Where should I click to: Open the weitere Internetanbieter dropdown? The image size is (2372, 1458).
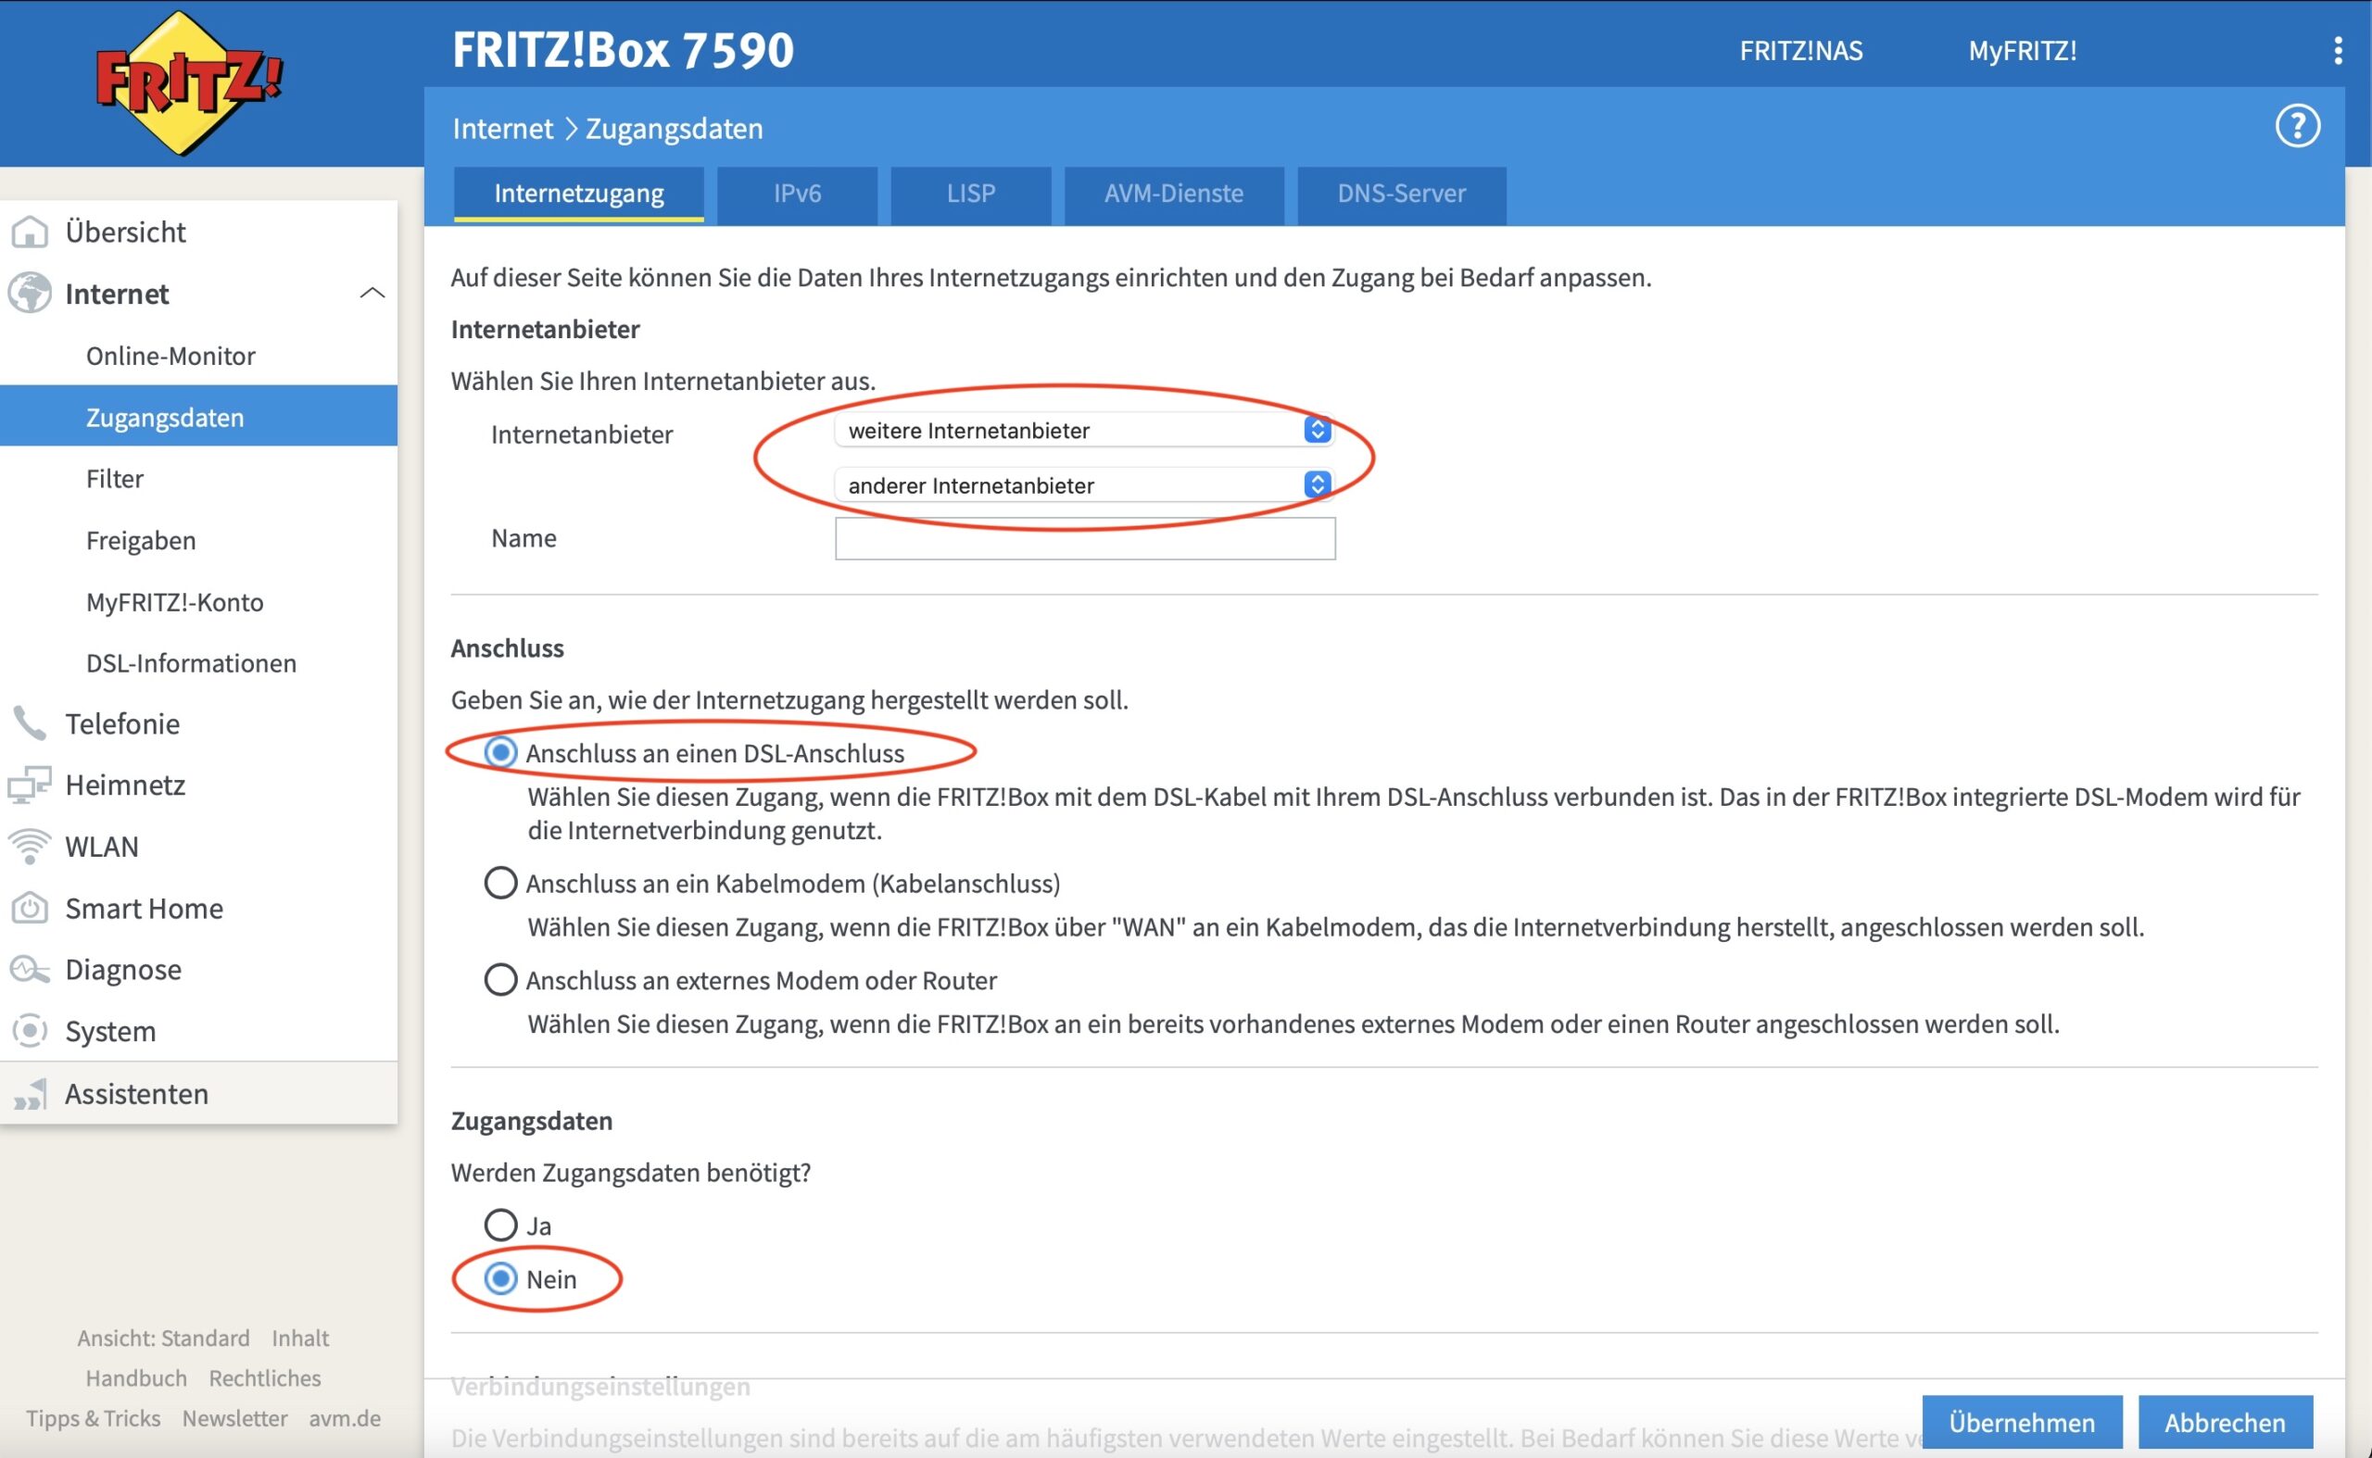tap(1082, 430)
